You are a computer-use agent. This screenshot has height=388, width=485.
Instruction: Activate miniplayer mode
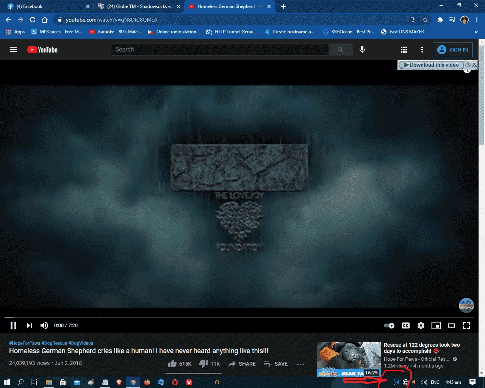pyautogui.click(x=436, y=325)
